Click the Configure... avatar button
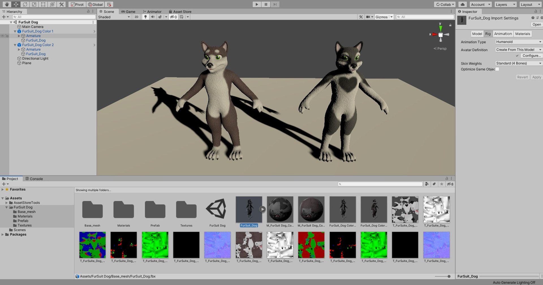This screenshot has height=285, width=543. click(x=531, y=56)
